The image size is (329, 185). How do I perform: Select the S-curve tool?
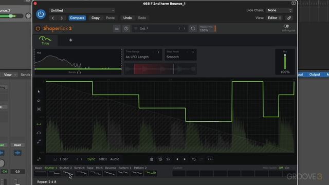[x=39, y=142]
